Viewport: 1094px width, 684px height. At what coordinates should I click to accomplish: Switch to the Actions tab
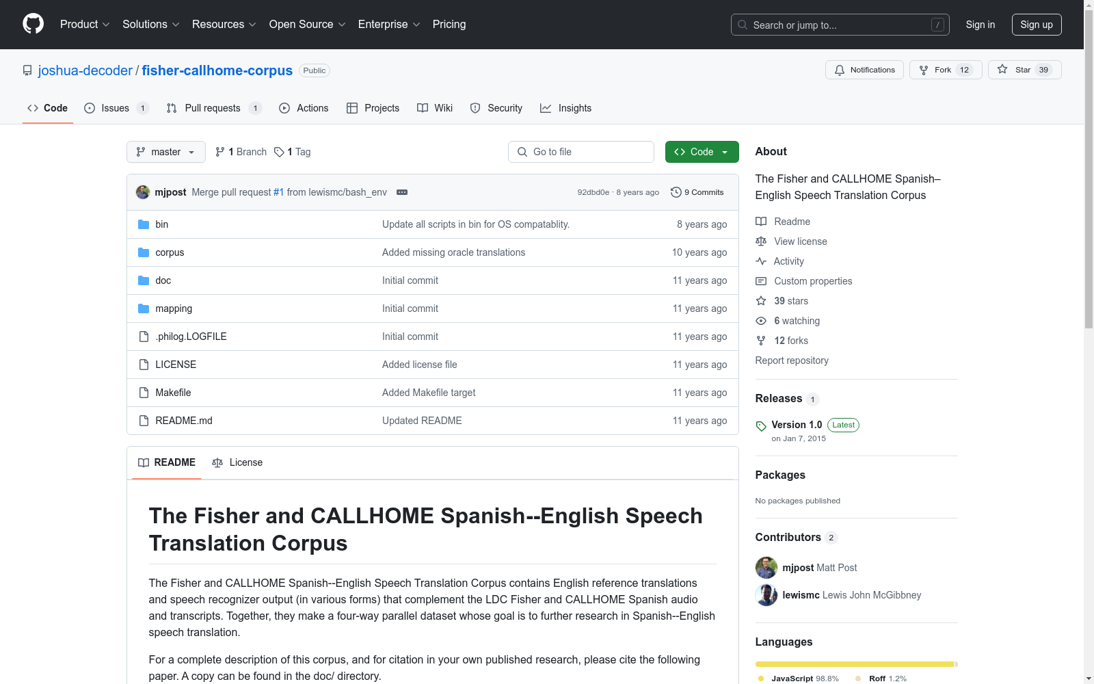click(304, 108)
